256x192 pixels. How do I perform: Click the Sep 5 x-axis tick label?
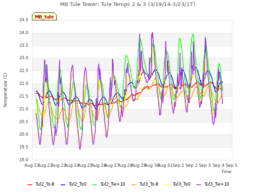point(232,165)
